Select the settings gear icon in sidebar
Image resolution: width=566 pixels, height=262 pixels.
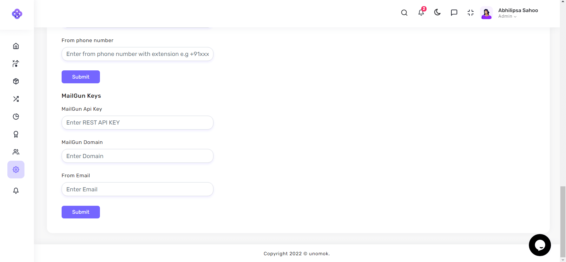pyautogui.click(x=16, y=170)
